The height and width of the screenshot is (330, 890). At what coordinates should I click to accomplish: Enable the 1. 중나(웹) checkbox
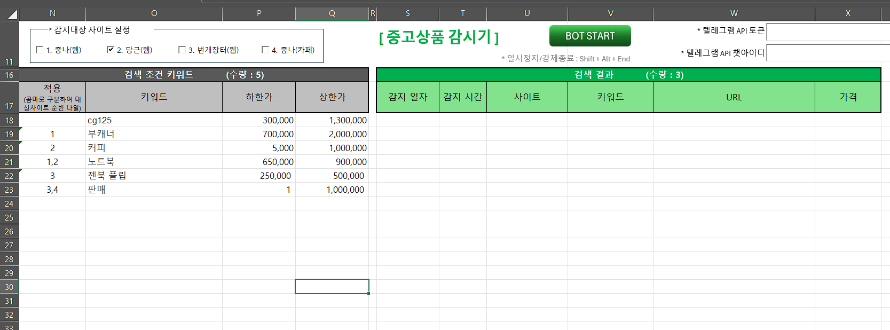pos(40,50)
